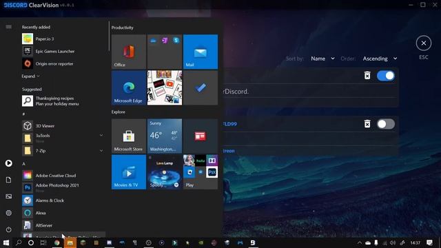Image resolution: width=441 pixels, height=248 pixels.
Task: Open Cortana circle on the taskbar
Action: click(31, 242)
